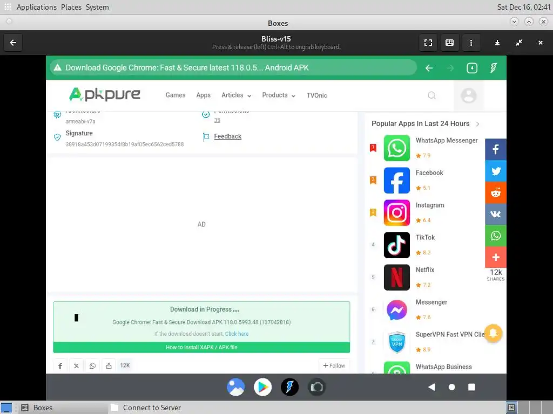Image resolution: width=553 pixels, height=414 pixels.
Task: Open the browser tabs counter
Action: point(472,68)
